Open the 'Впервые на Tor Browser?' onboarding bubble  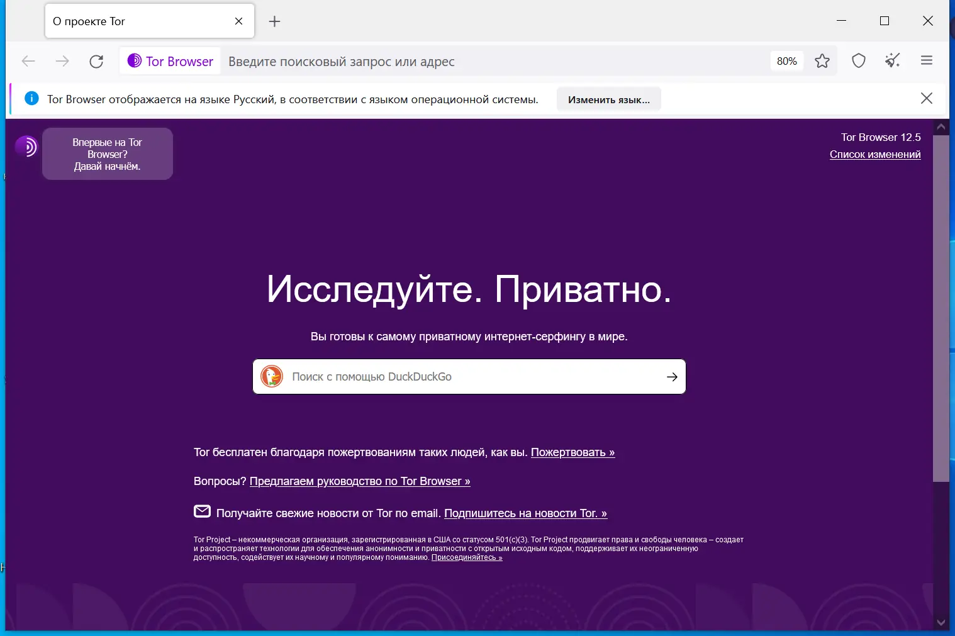(x=108, y=154)
